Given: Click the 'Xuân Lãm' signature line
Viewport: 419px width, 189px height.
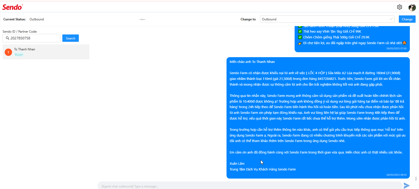Looking at the screenshot, I should pyautogui.click(x=237, y=164).
